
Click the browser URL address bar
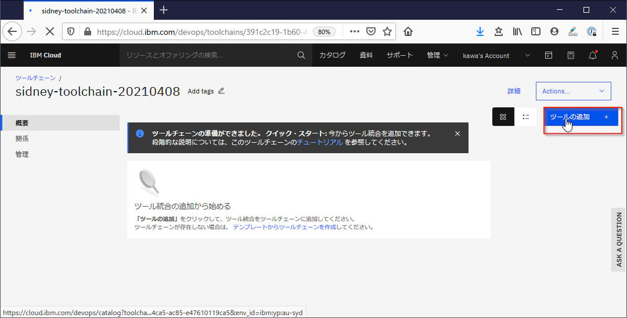(202, 31)
